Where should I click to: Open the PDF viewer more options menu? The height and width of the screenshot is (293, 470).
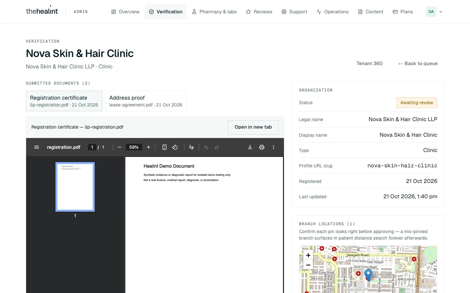point(274,147)
